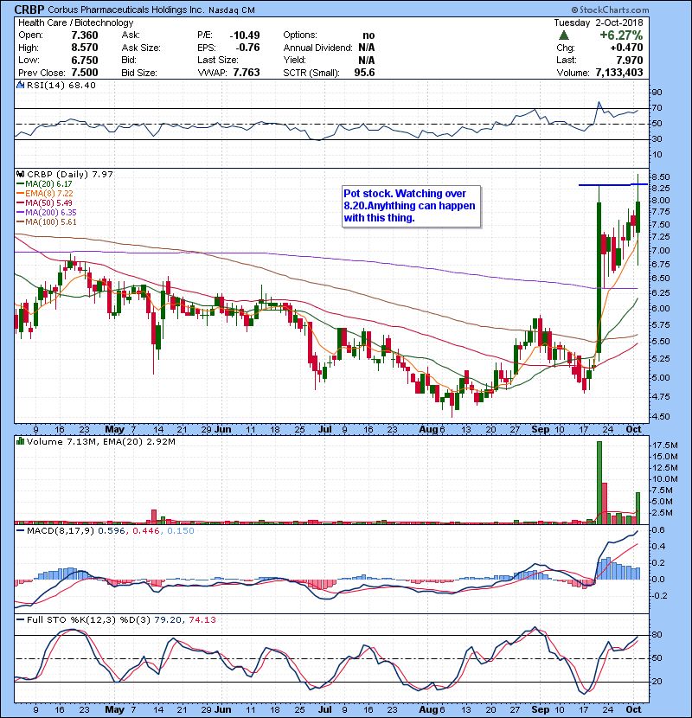
Task: Click the VWAP value 7.763
Action: point(247,73)
